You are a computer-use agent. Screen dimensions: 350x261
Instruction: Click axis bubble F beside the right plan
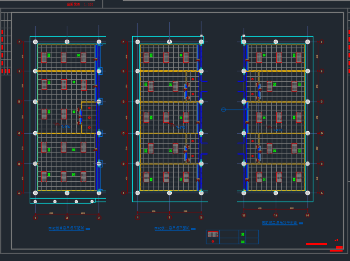(322, 42)
